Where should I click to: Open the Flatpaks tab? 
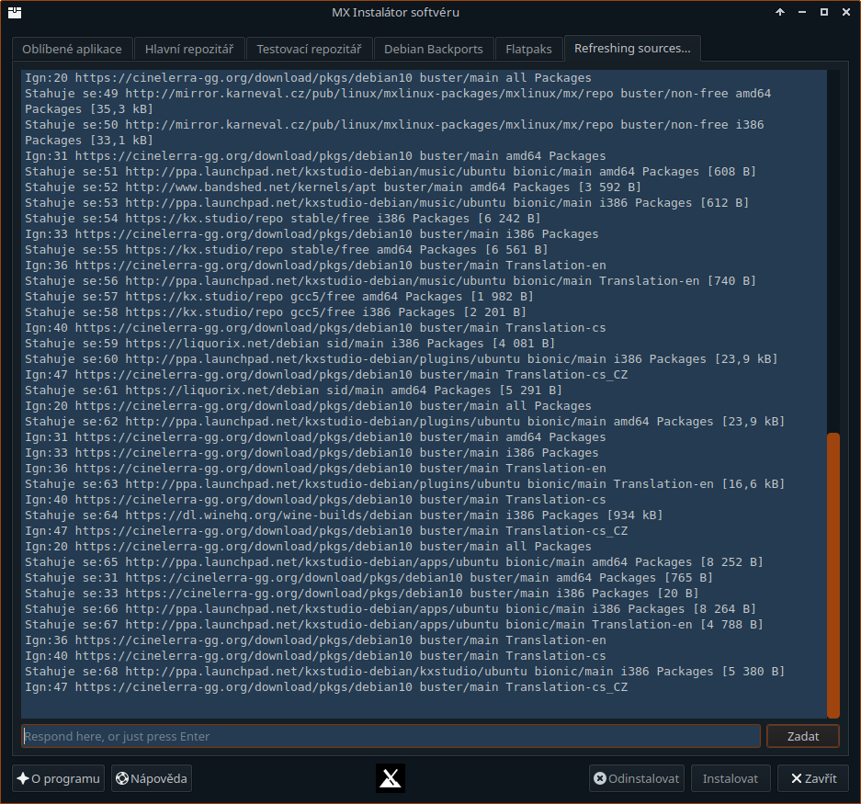click(x=528, y=49)
